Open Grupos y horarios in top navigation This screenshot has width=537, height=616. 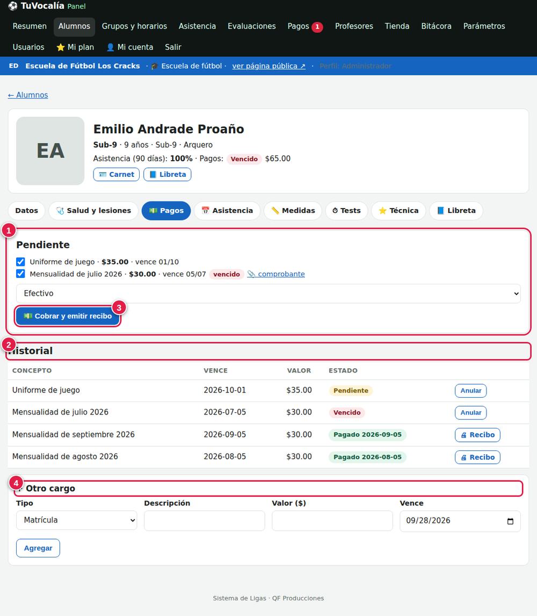[x=134, y=26]
